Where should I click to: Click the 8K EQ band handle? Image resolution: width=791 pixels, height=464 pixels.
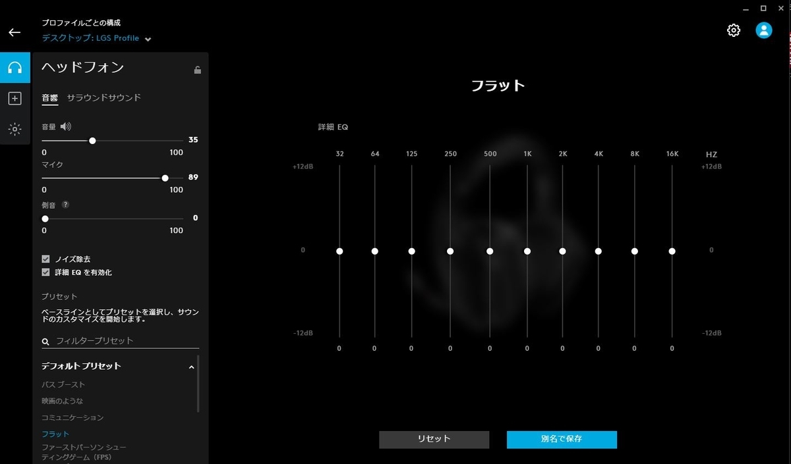(x=634, y=251)
